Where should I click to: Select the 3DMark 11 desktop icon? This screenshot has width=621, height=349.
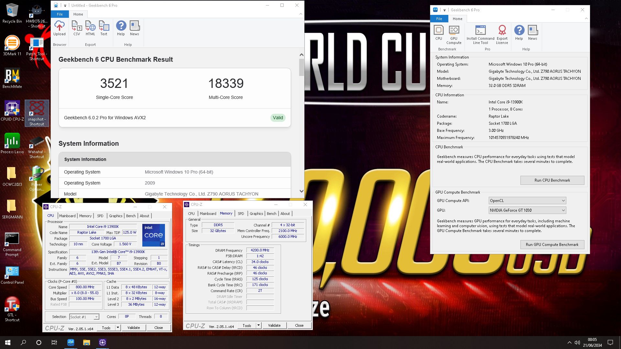click(x=12, y=46)
